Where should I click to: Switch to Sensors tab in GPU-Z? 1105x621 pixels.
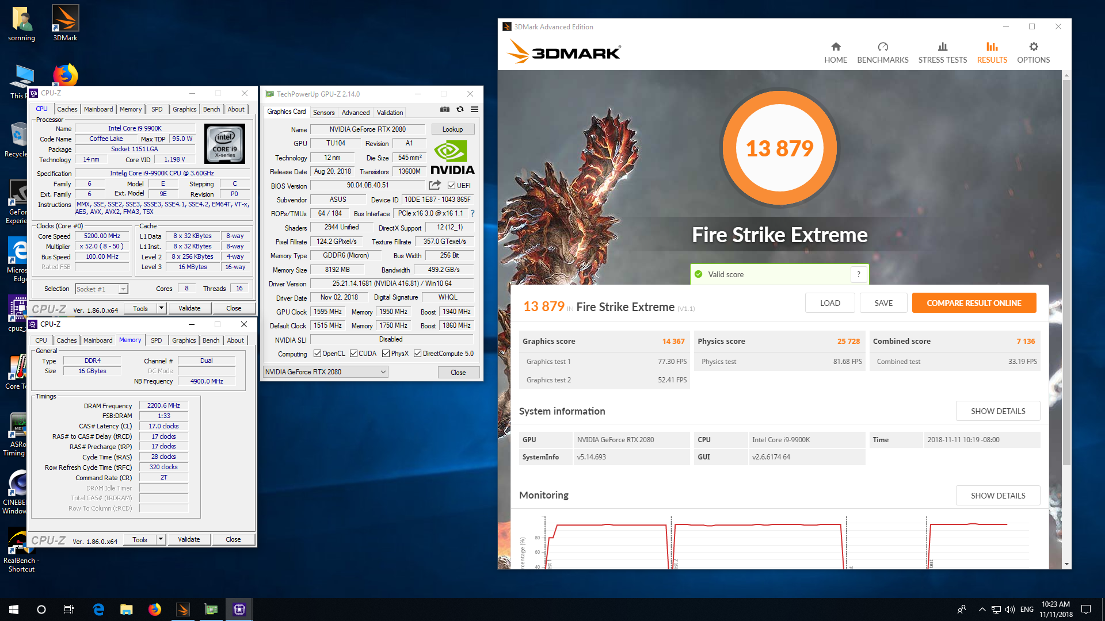tap(323, 113)
